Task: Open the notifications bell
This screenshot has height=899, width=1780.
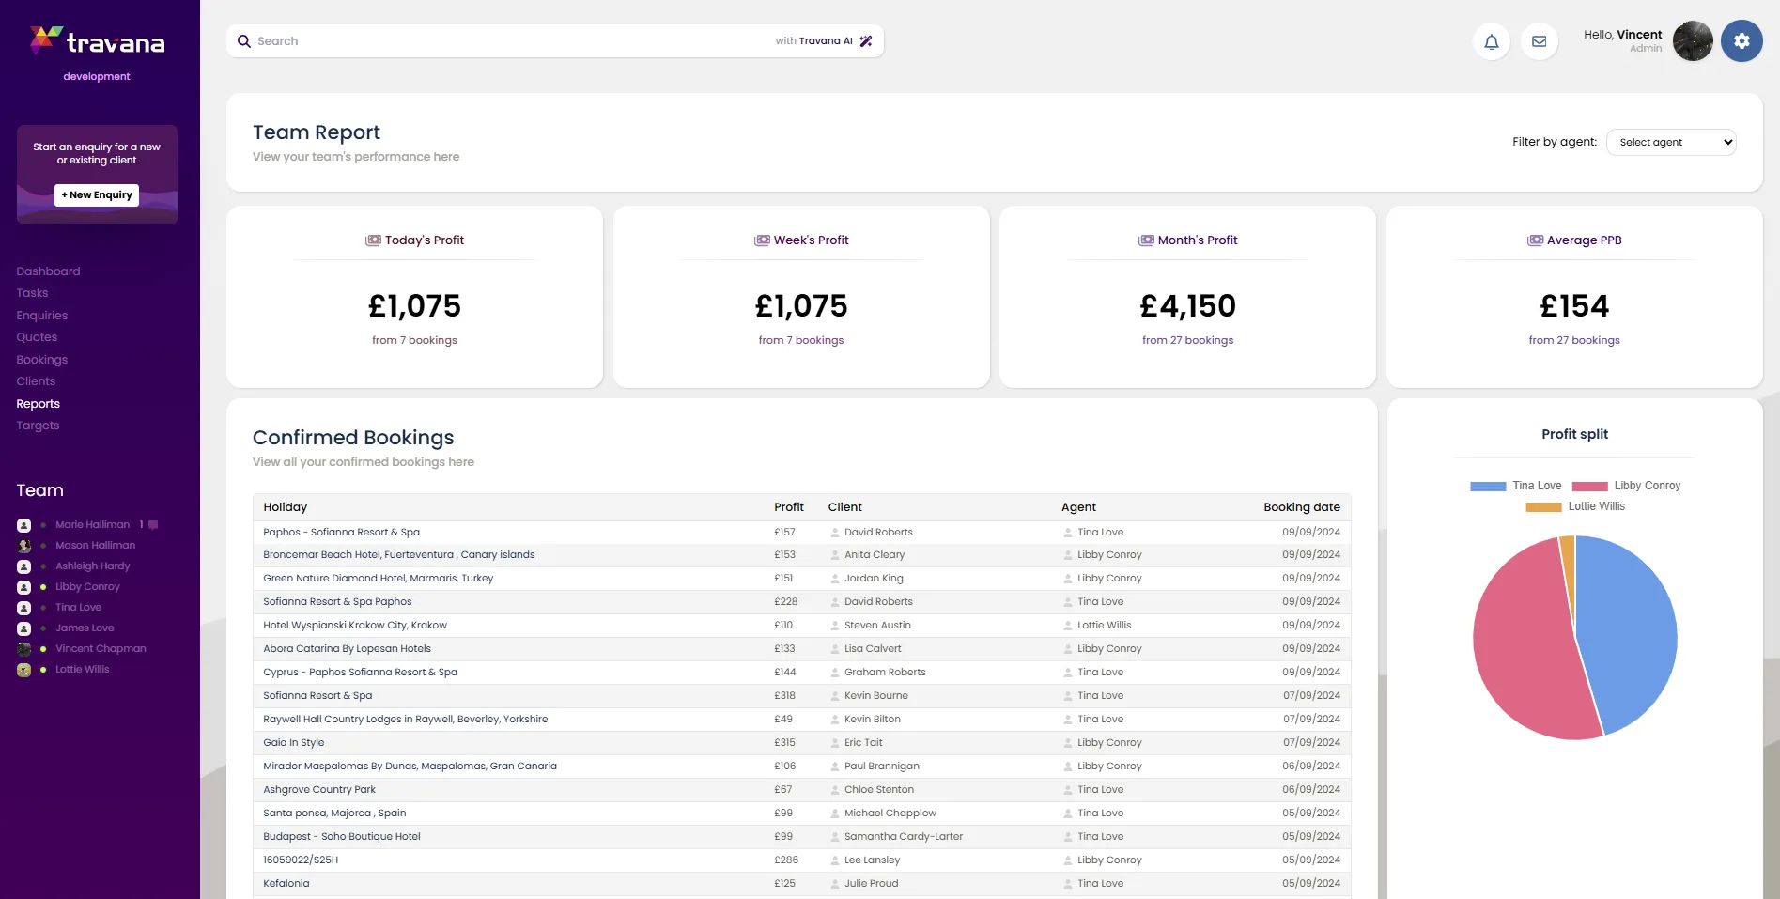Action: tap(1491, 41)
